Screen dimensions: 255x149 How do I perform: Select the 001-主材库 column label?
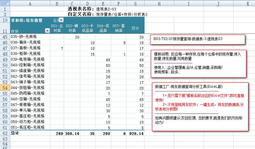pos(57,28)
